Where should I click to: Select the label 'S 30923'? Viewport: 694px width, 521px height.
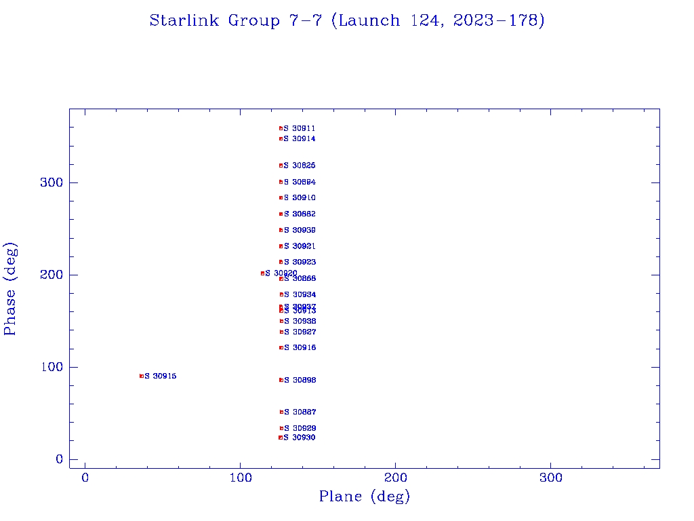(300, 262)
